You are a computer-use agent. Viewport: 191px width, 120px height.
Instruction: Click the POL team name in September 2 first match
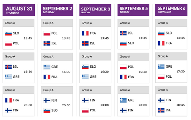click(54, 33)
